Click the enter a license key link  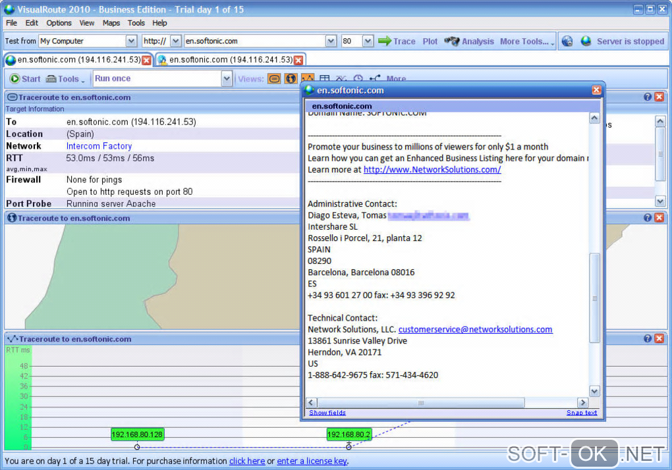[x=312, y=461]
